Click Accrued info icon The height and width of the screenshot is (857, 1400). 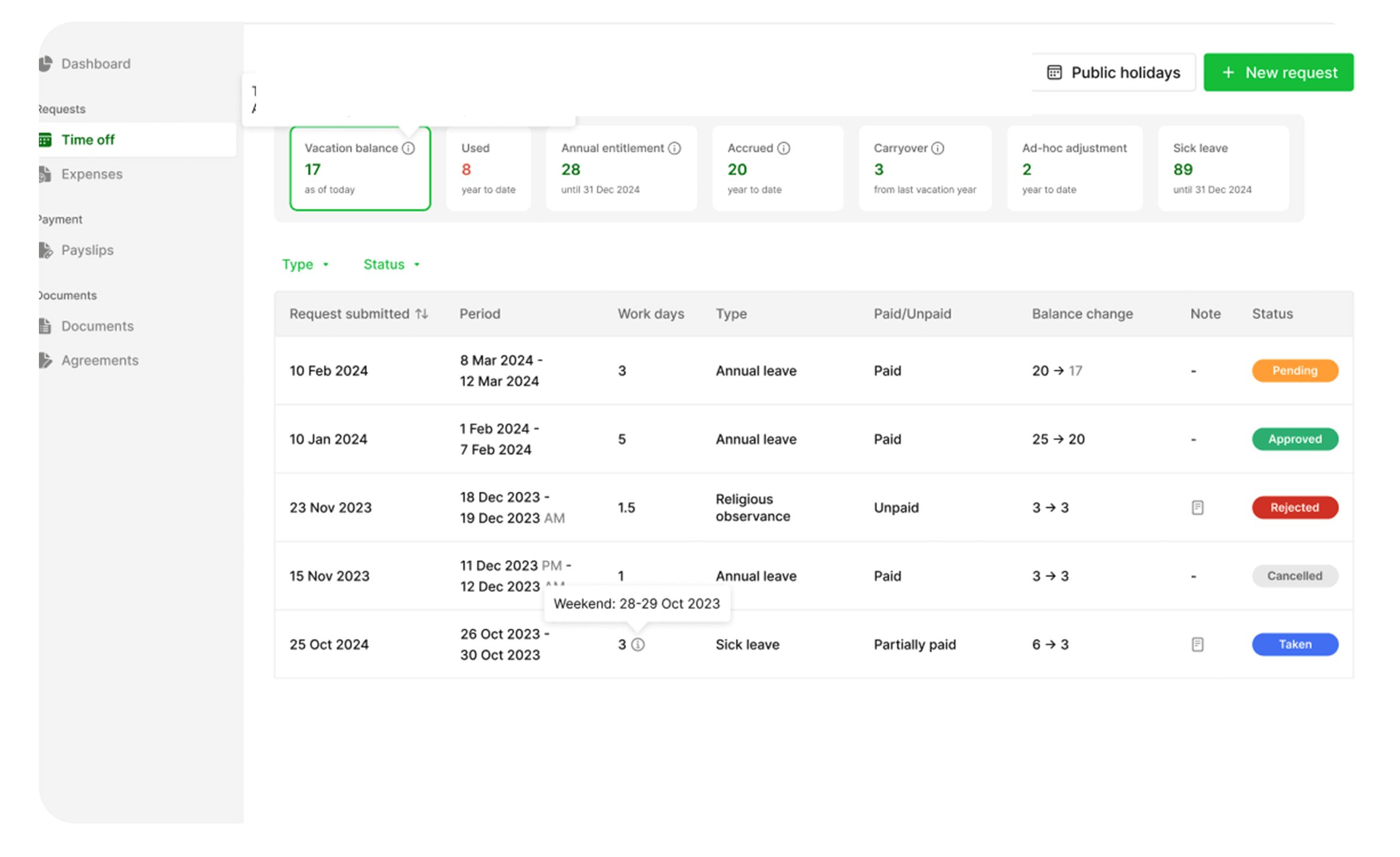[x=783, y=148]
